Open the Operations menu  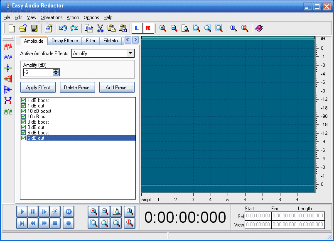(x=52, y=17)
